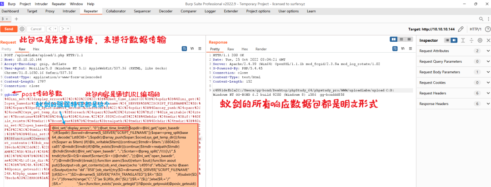Go forward to next request in history

[63, 29]
